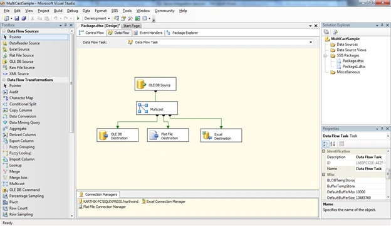Select the OLE DB Destination node
This screenshot has height=226, width=391.
[x=117, y=135]
